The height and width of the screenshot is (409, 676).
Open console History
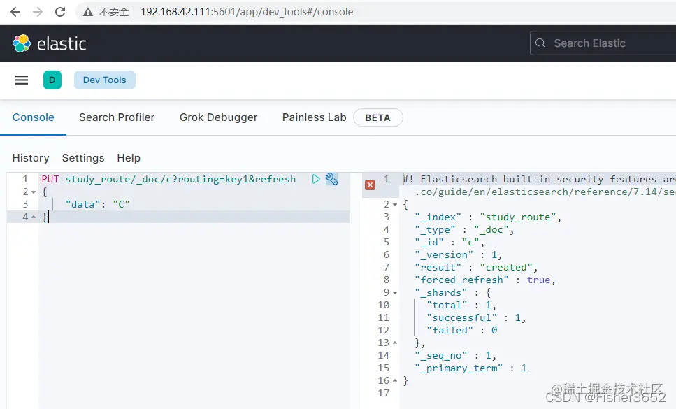[31, 158]
